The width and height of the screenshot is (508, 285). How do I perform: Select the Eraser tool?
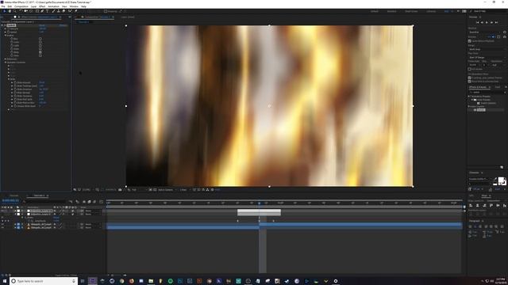click(63, 11)
